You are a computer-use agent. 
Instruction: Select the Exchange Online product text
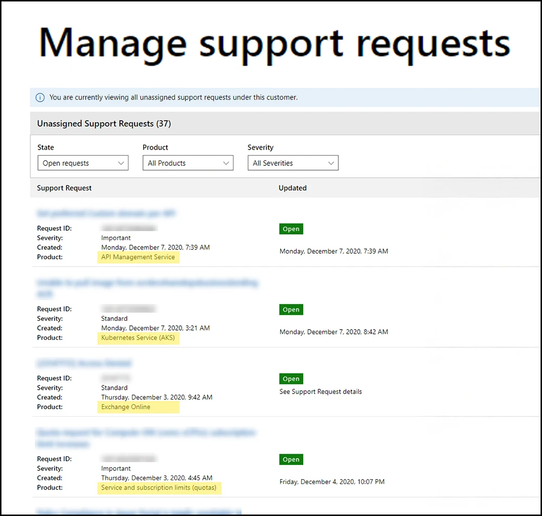pos(126,407)
